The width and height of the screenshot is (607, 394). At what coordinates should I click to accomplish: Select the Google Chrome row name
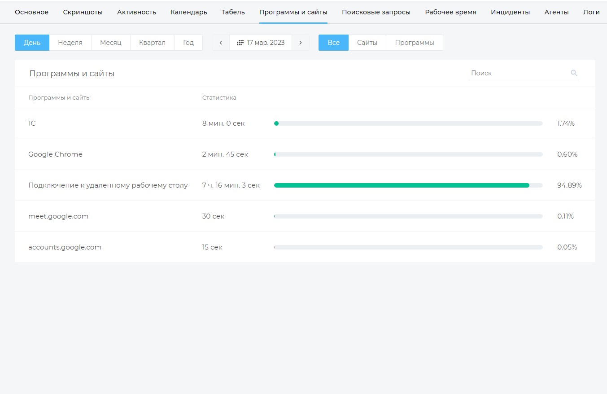(x=55, y=154)
